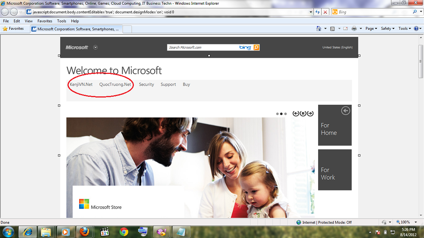The image size is (424, 238).
Task: Click the Windows Start button
Action: 8,232
